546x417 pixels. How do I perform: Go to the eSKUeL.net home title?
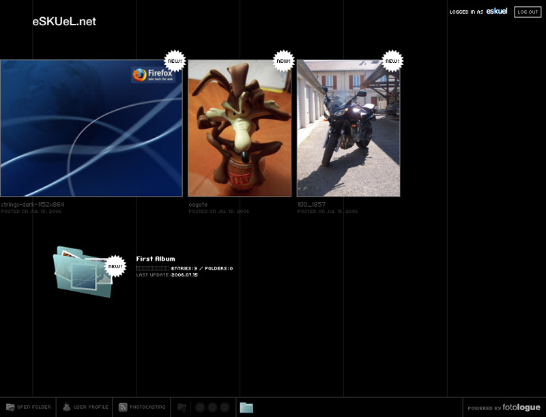(64, 22)
